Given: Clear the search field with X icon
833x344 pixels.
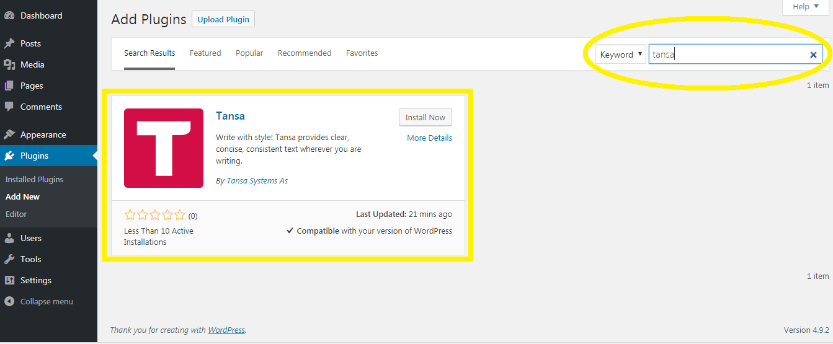Looking at the screenshot, I should (813, 55).
